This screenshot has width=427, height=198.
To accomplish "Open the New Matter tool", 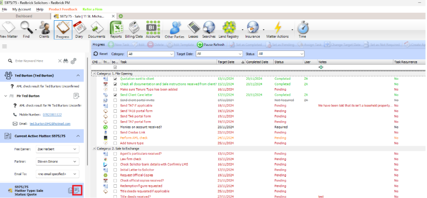I will click(x=9, y=29).
